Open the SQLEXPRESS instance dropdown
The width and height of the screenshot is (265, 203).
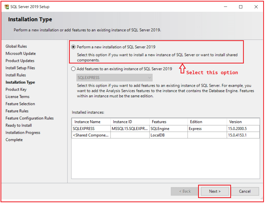pyautogui.click(x=114, y=78)
